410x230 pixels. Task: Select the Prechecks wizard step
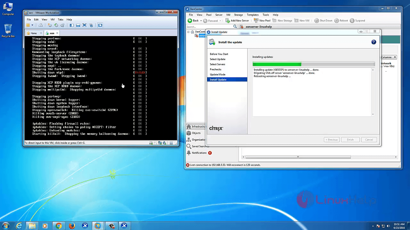pos(216,69)
